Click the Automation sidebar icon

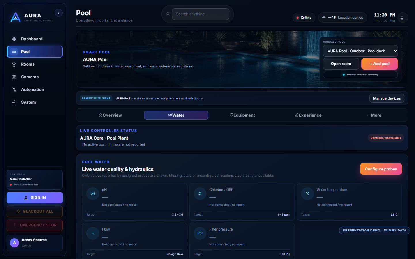[14, 89]
